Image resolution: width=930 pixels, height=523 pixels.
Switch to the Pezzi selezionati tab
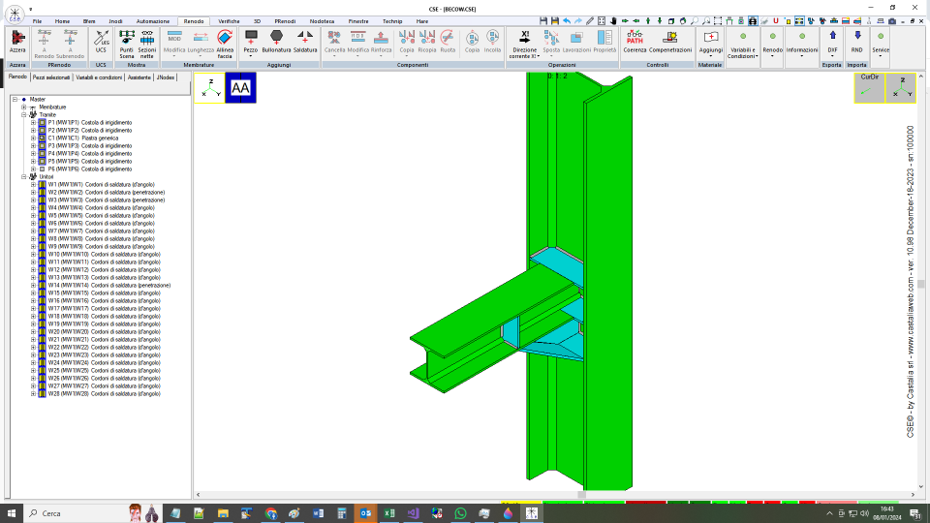(x=51, y=77)
